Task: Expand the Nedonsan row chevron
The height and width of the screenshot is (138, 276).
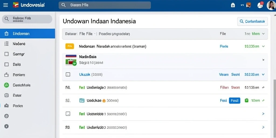Action: click(x=263, y=46)
